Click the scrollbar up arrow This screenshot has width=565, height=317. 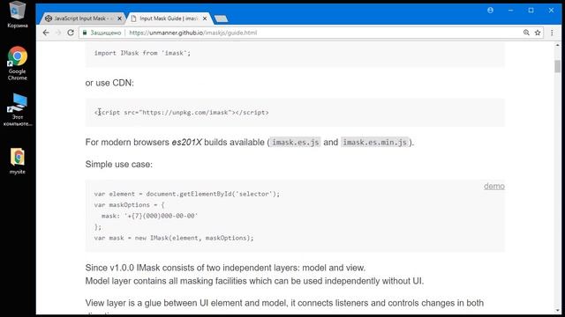coord(557,45)
